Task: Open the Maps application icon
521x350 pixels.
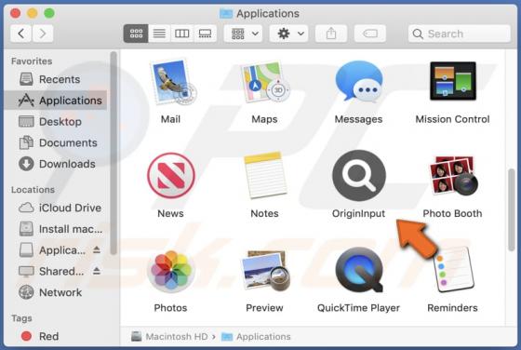Action: (x=265, y=81)
